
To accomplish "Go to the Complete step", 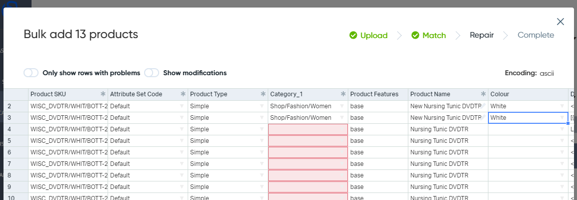I will (536, 36).
